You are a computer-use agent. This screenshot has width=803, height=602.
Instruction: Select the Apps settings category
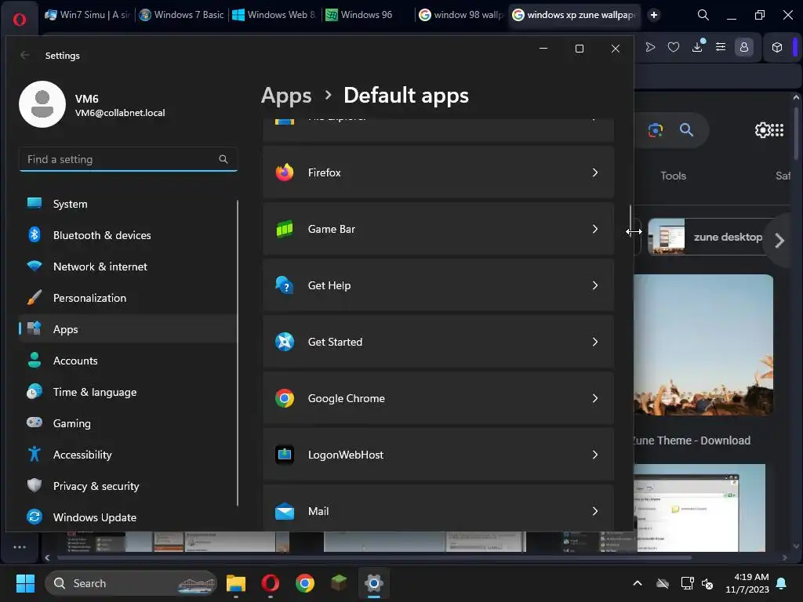coord(128,329)
